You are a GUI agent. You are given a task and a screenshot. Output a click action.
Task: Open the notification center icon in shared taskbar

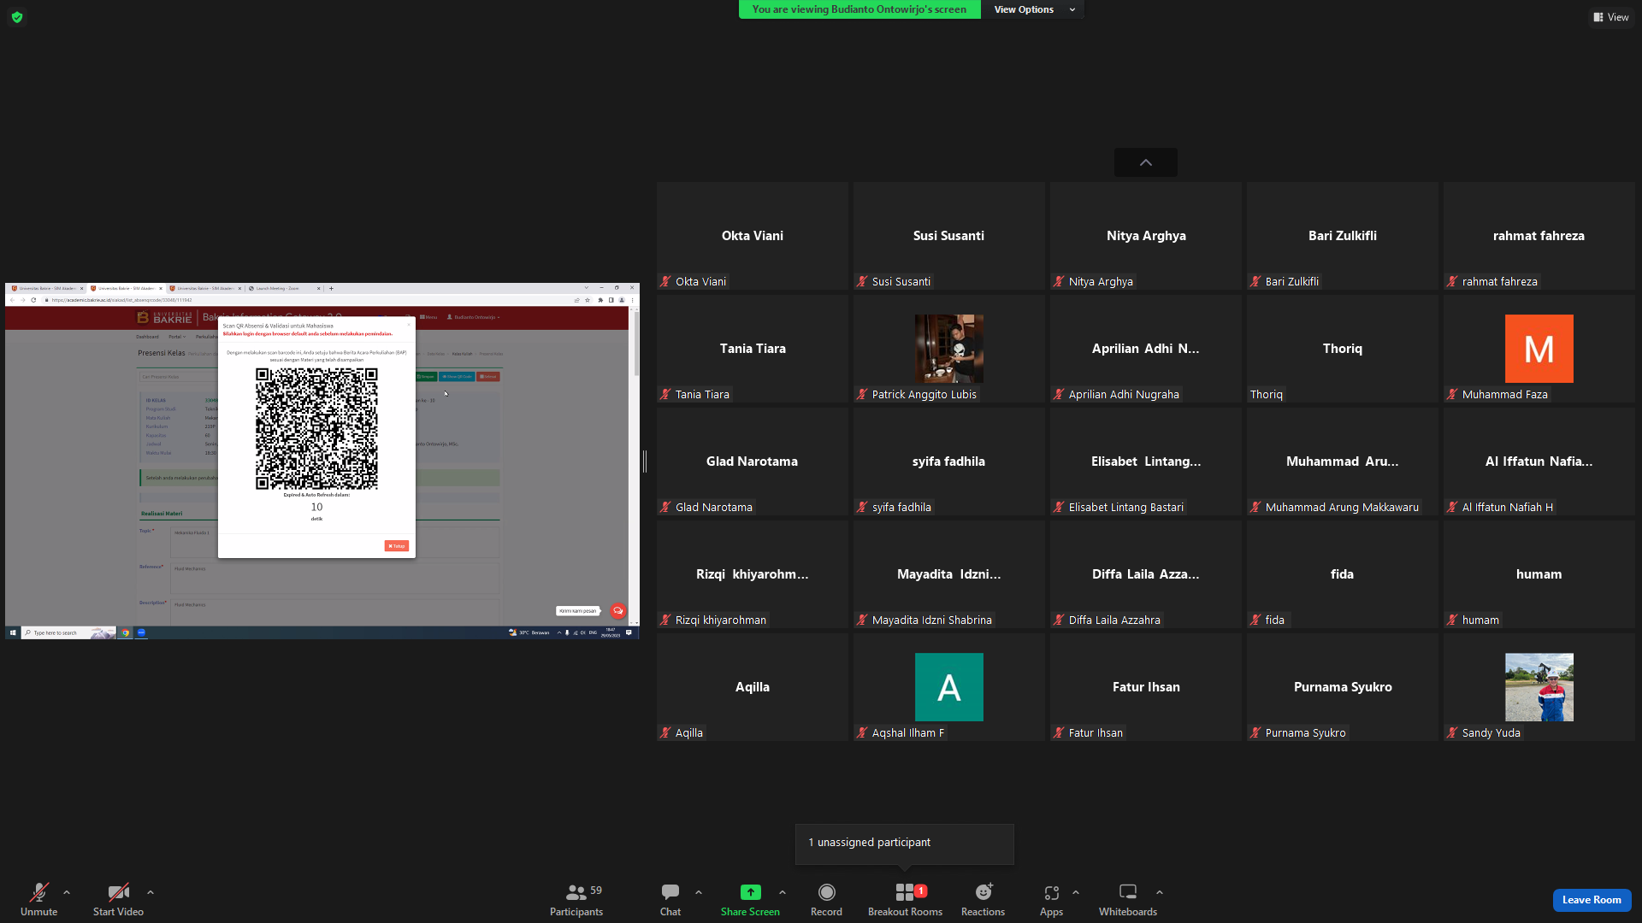pyautogui.click(x=629, y=633)
